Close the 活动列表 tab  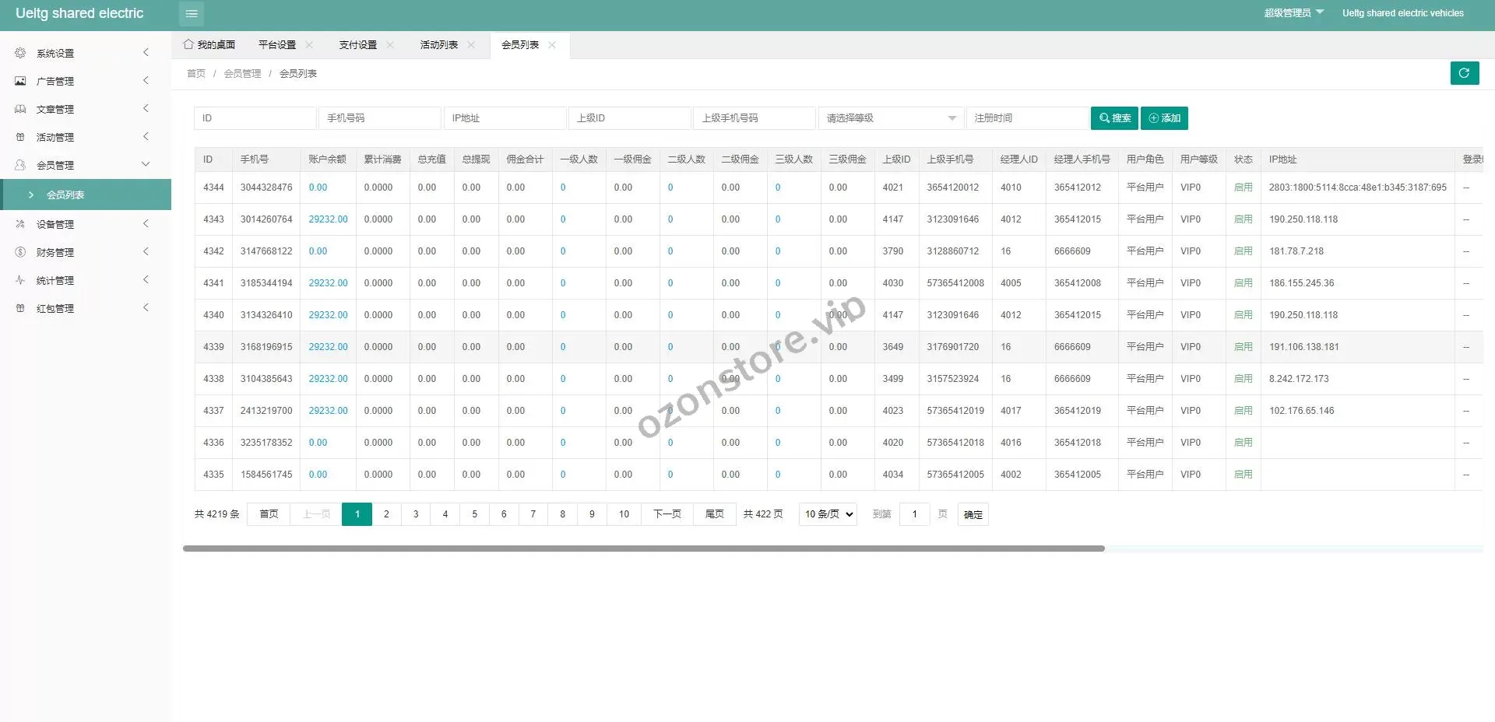pos(471,45)
